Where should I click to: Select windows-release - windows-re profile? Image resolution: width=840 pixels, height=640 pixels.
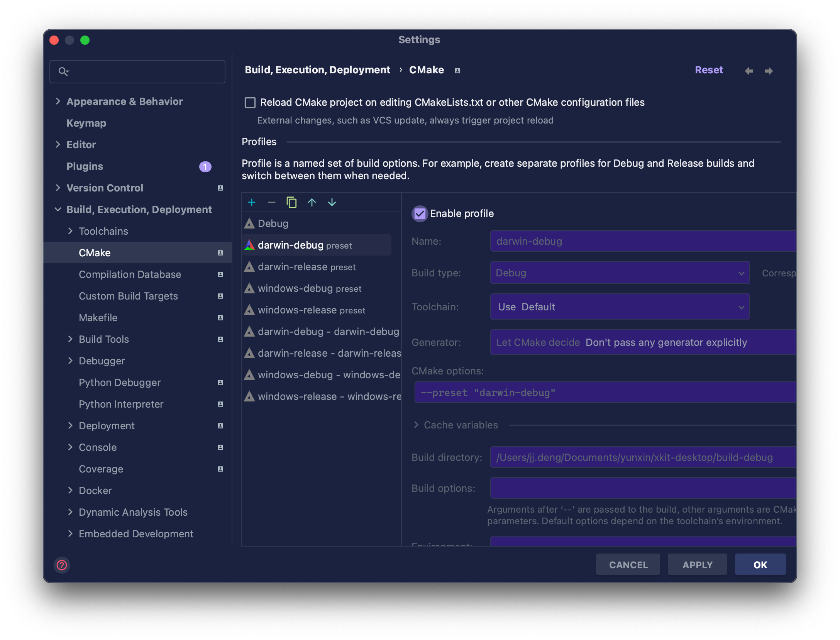[x=321, y=396]
